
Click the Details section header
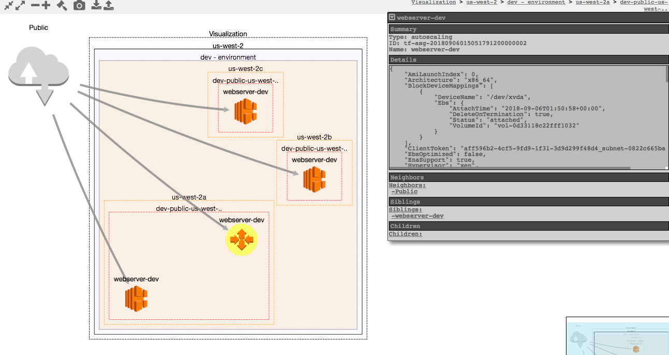[x=528, y=60]
